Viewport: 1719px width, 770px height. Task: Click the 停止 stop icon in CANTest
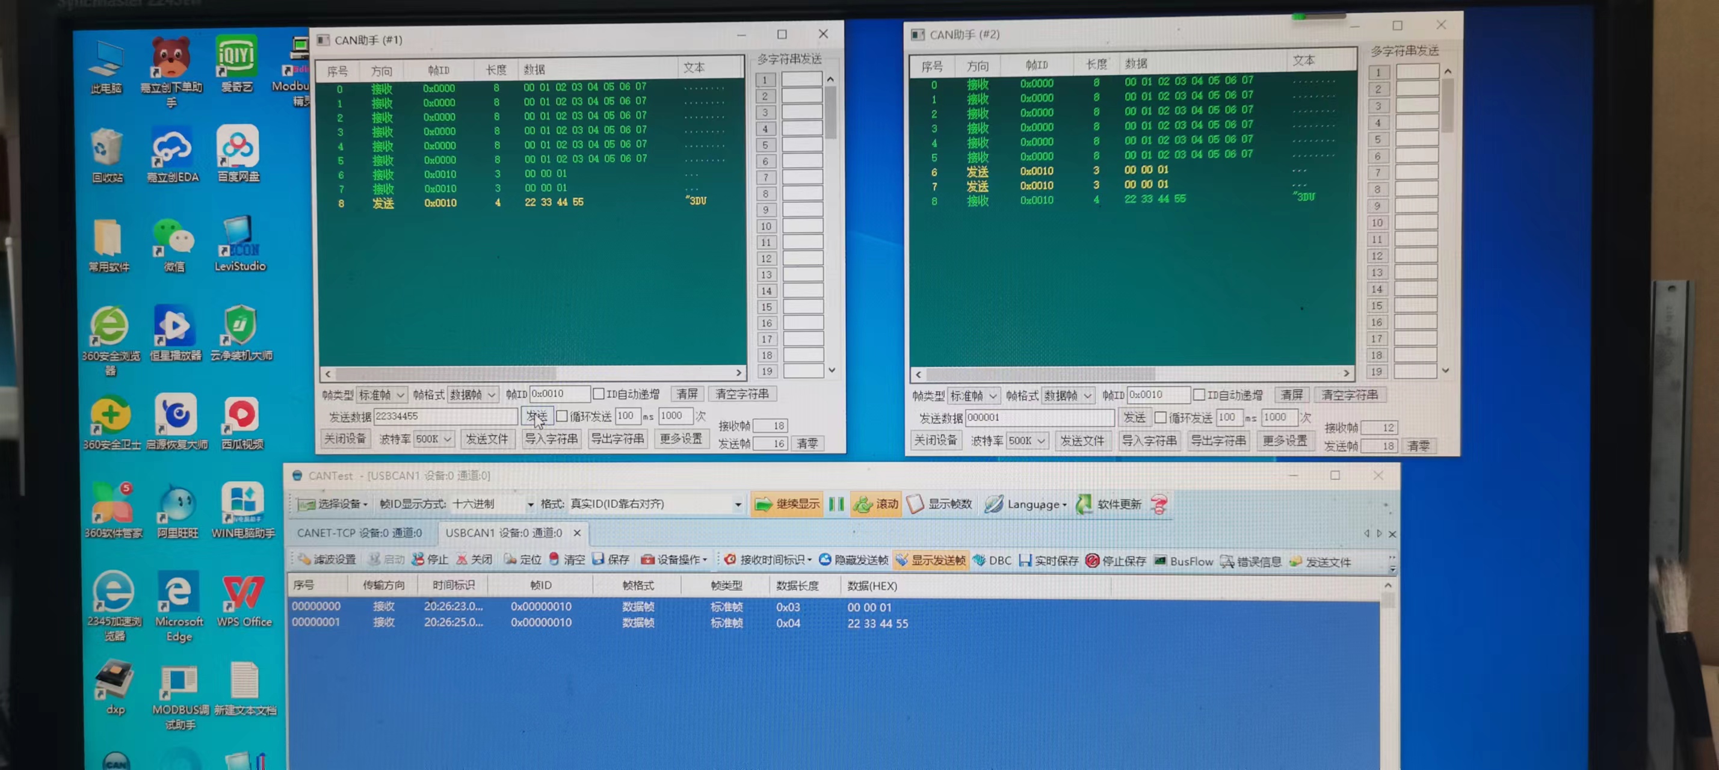[x=418, y=559]
